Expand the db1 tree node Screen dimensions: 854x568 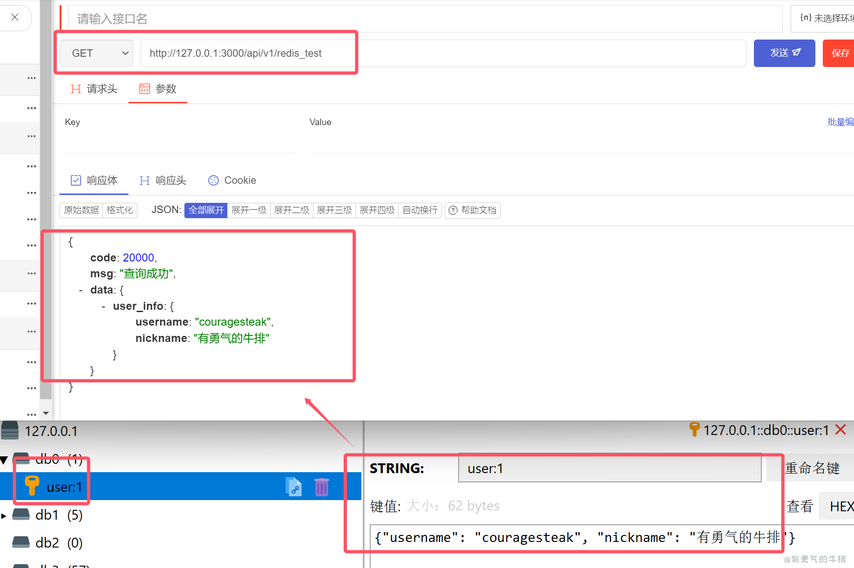point(4,516)
